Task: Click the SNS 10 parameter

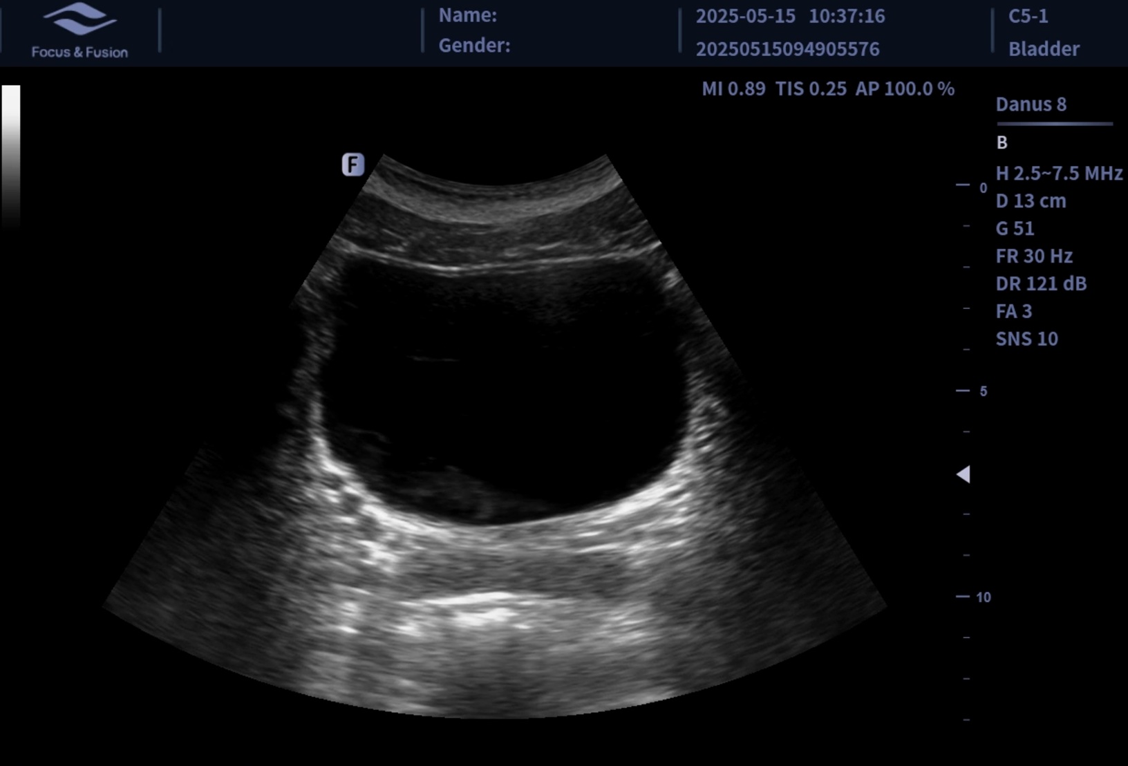Action: (x=1026, y=339)
